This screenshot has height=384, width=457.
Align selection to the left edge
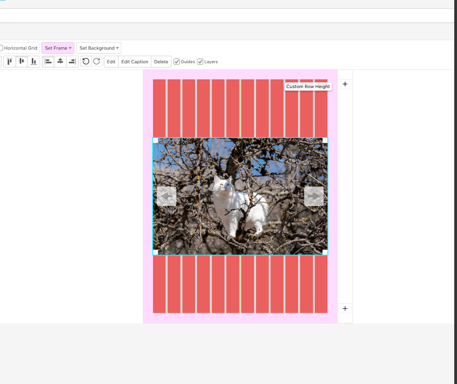pyautogui.click(x=48, y=62)
